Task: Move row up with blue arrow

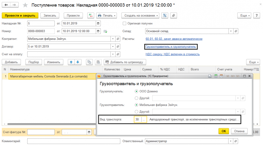Action: coord(71,62)
